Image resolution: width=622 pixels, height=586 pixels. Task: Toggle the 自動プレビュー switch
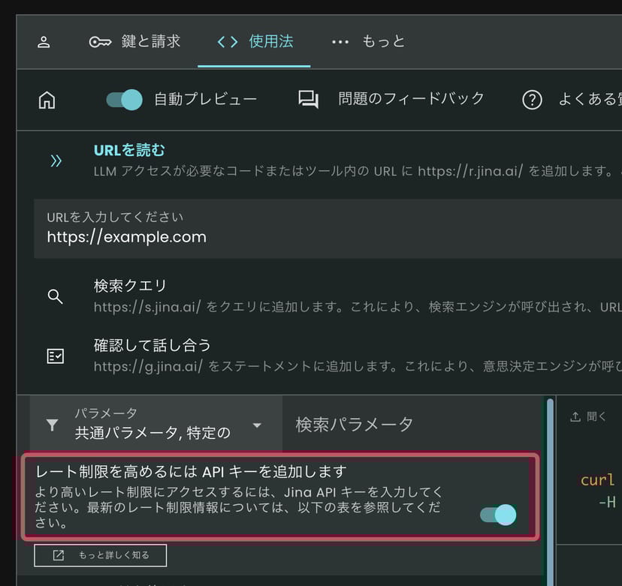click(x=124, y=100)
